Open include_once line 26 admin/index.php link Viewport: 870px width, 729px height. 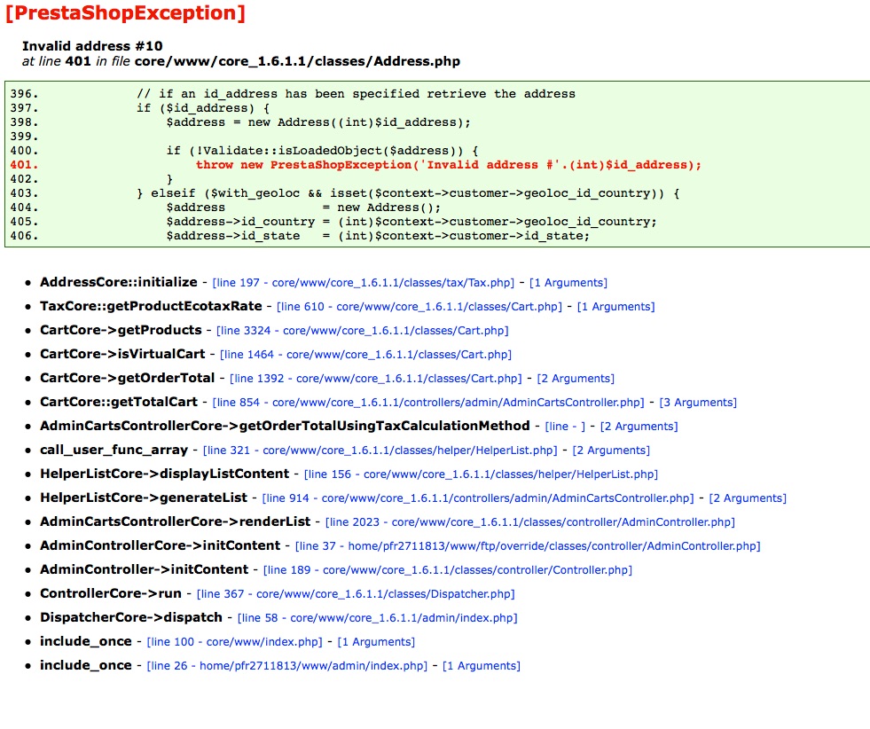pyautogui.click(x=286, y=665)
